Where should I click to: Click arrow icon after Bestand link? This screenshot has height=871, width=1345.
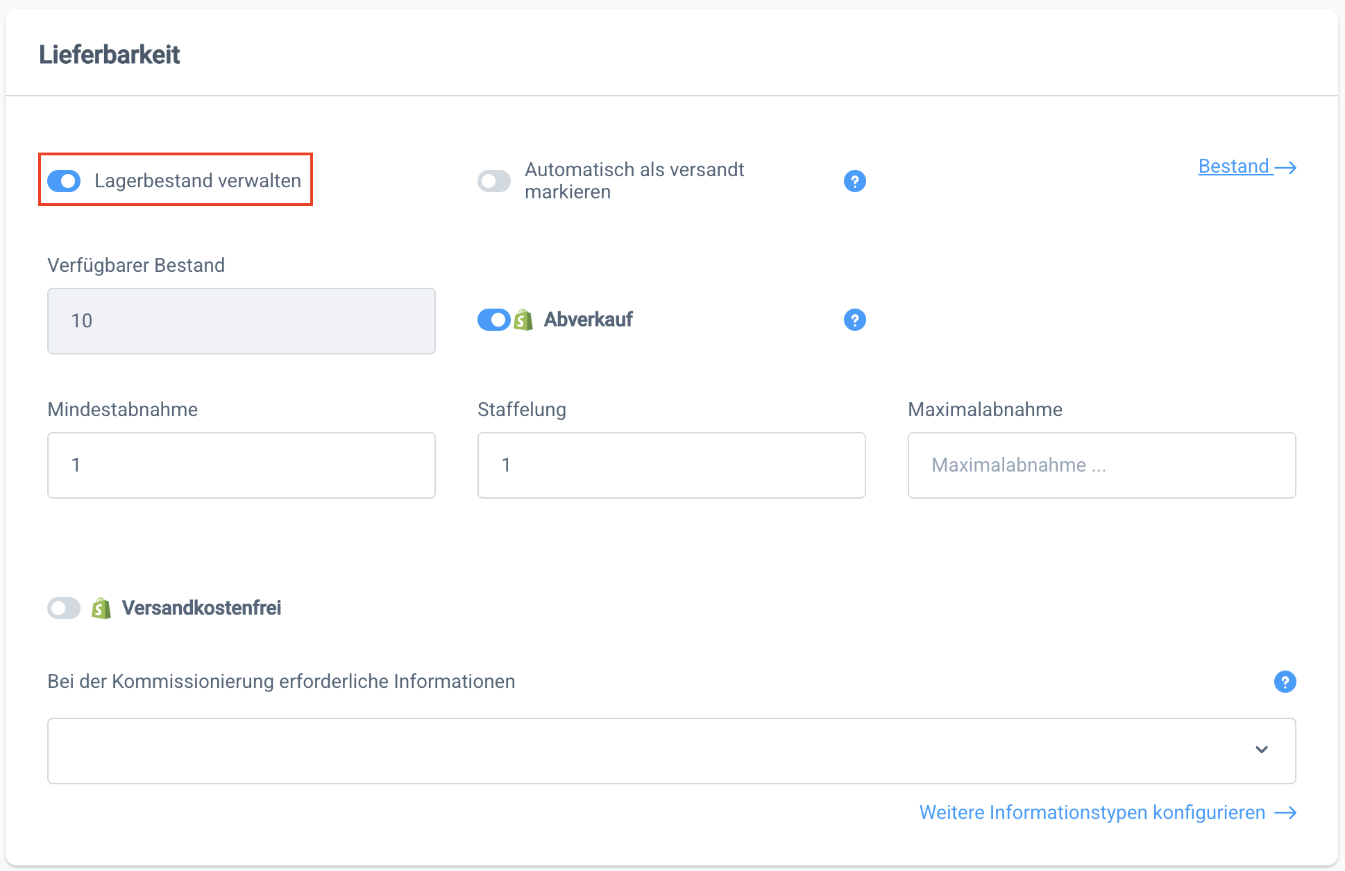pos(1285,167)
